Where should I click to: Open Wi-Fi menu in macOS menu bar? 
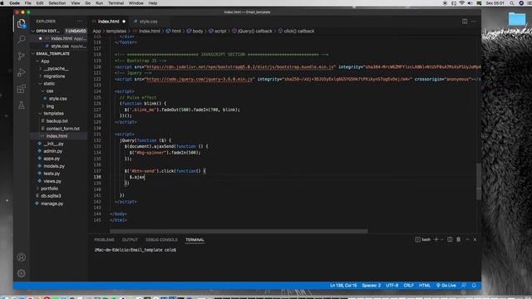(x=462, y=3)
